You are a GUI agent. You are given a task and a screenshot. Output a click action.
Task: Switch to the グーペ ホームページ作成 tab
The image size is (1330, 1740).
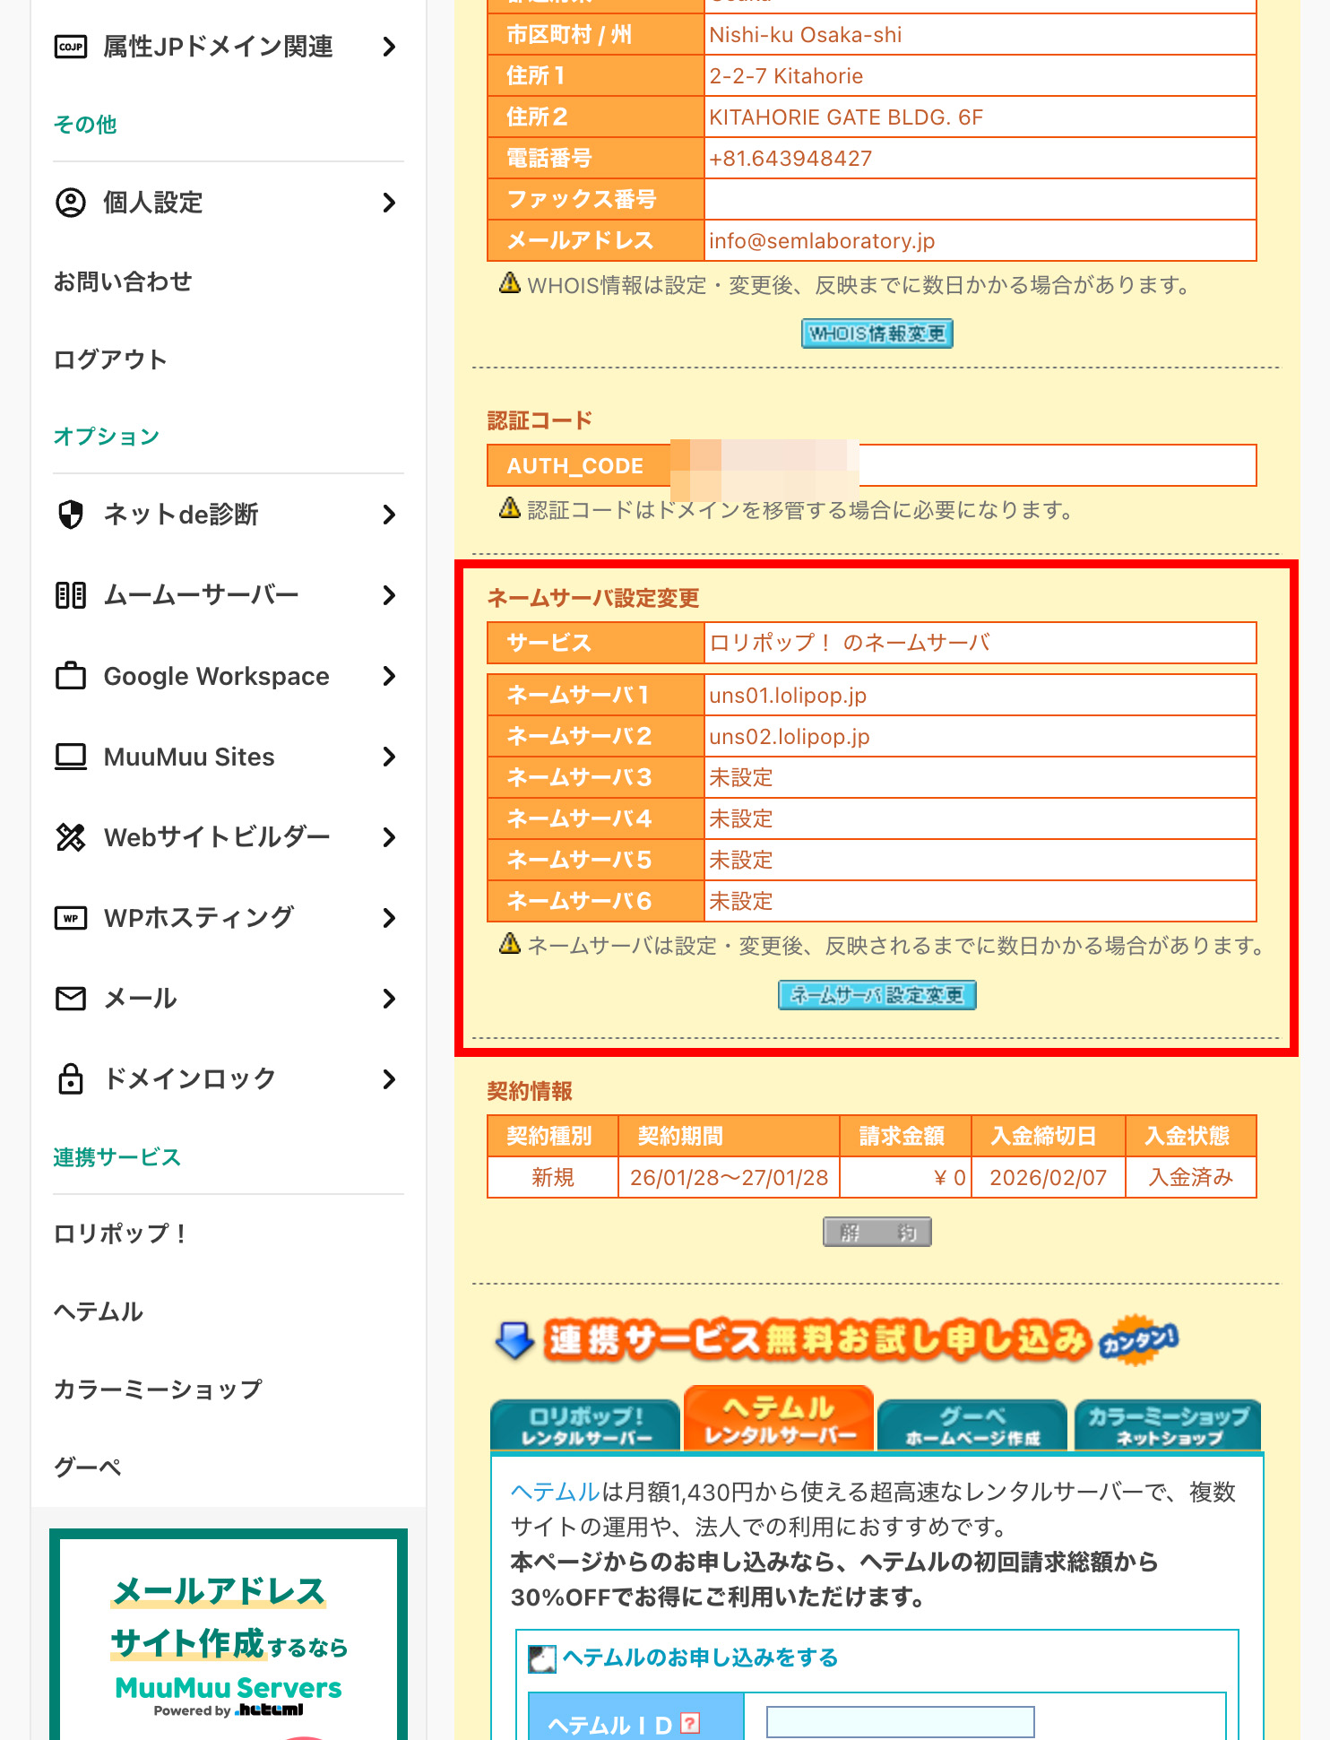point(972,1425)
